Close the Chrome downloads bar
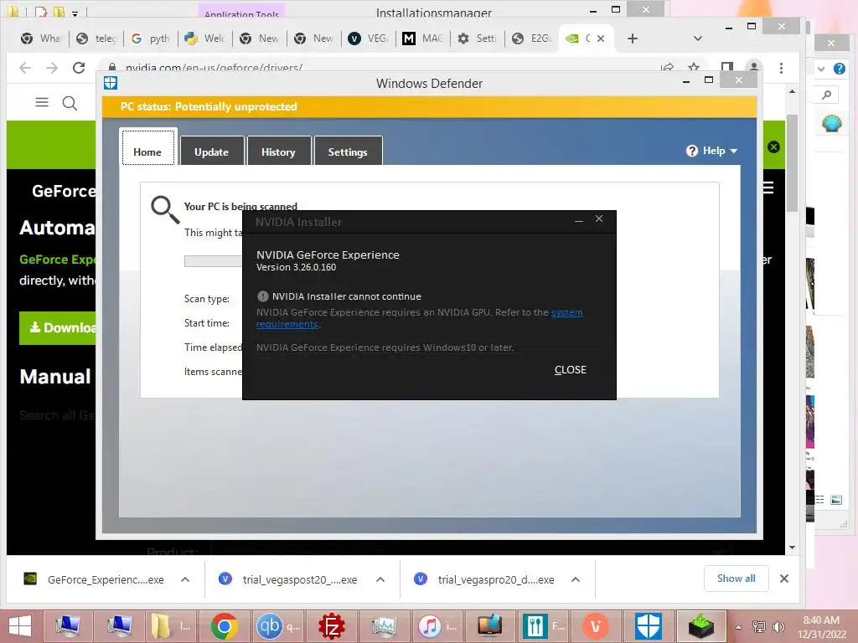Viewport: 858px width, 643px height. [x=784, y=579]
